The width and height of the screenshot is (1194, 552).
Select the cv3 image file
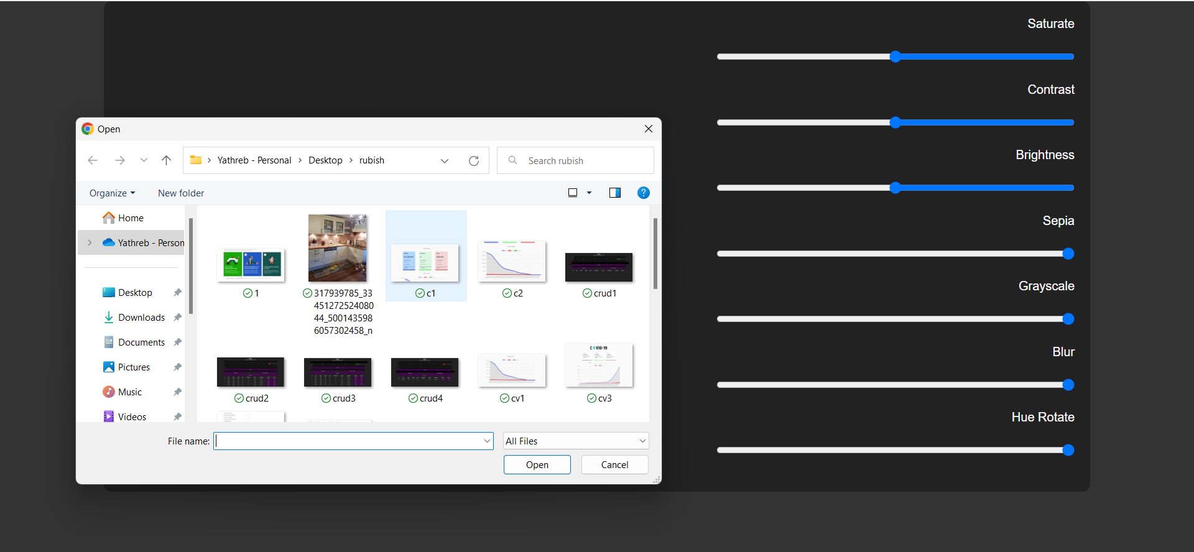click(x=599, y=373)
